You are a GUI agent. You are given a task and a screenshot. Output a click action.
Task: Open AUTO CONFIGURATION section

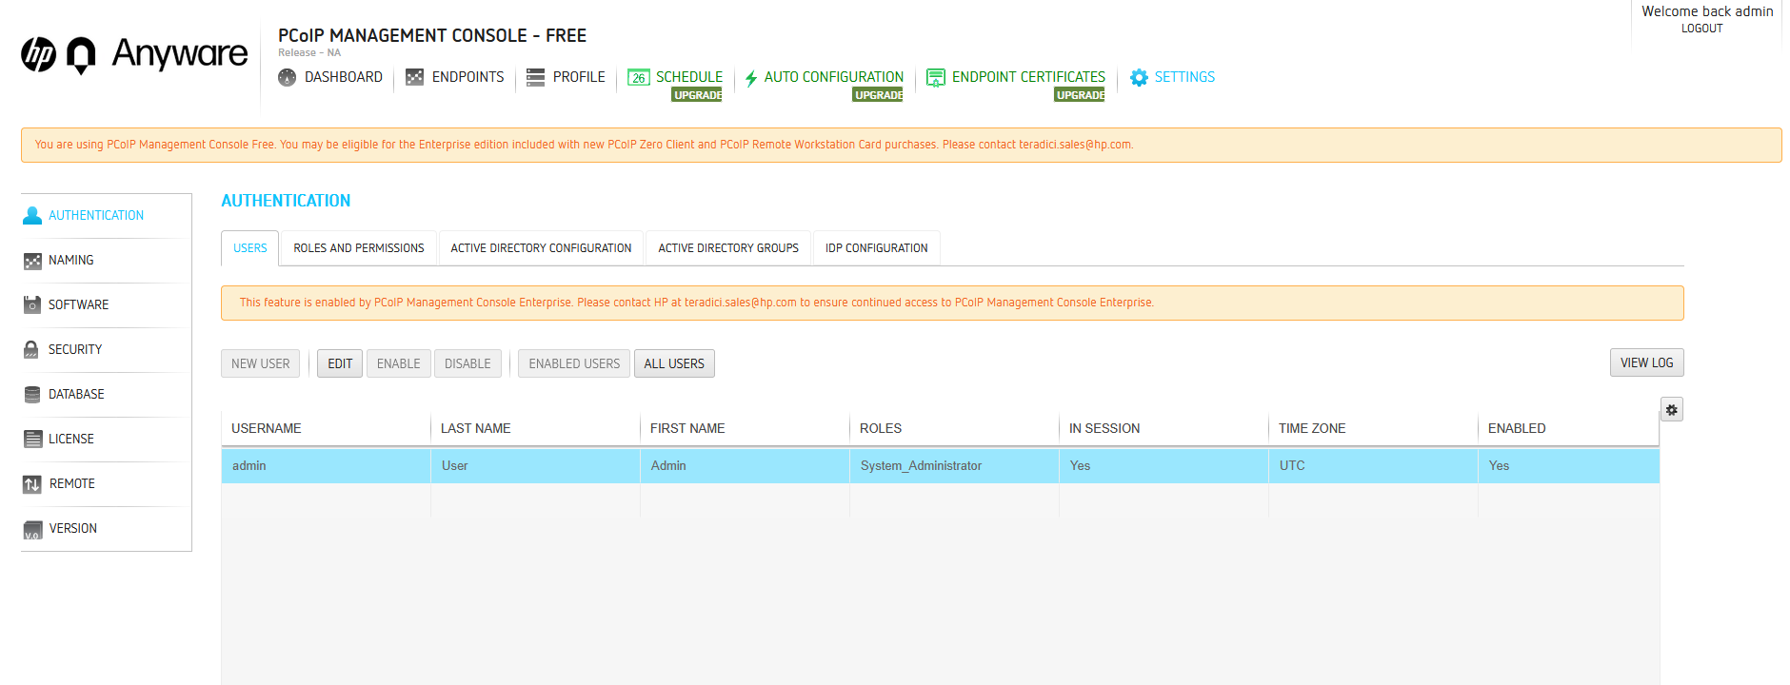tap(834, 77)
